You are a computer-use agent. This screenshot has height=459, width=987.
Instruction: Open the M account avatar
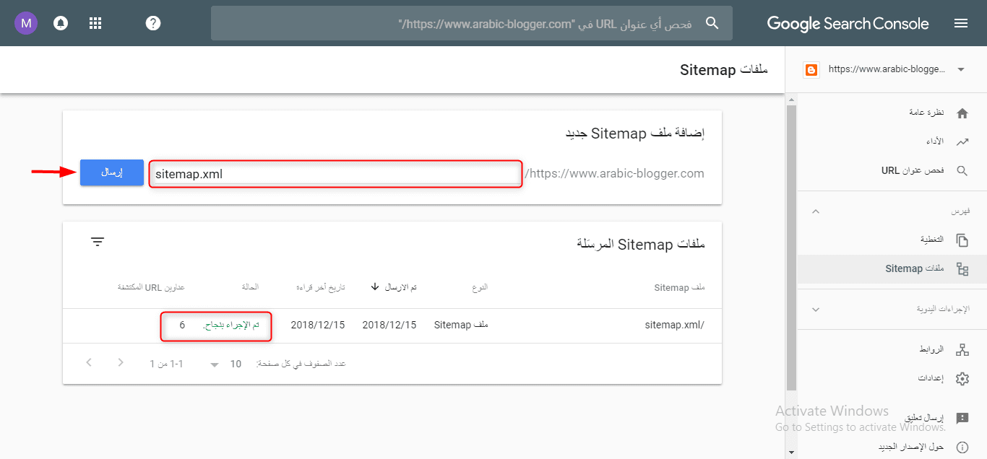(27, 23)
